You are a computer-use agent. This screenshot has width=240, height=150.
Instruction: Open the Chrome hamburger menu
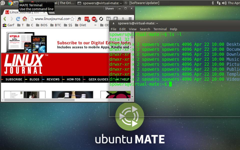point(130,19)
